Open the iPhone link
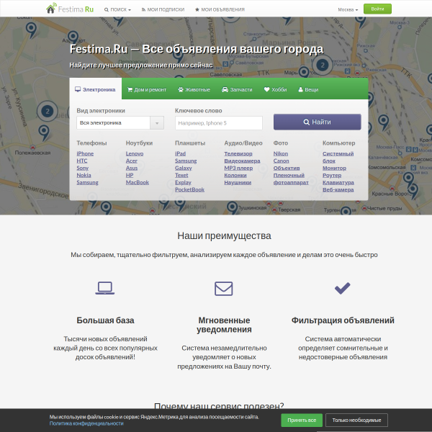The height and width of the screenshot is (432, 432). coord(85,154)
